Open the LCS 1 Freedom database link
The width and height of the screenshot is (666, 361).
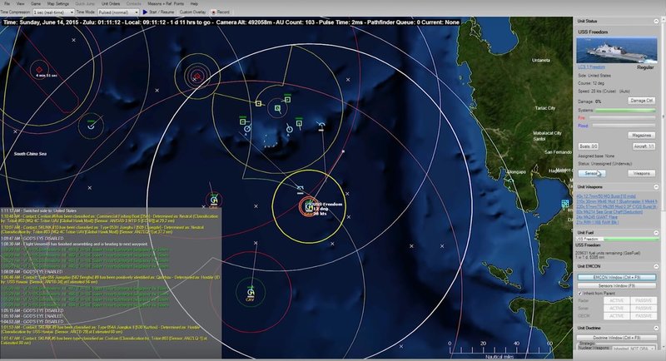(x=593, y=66)
